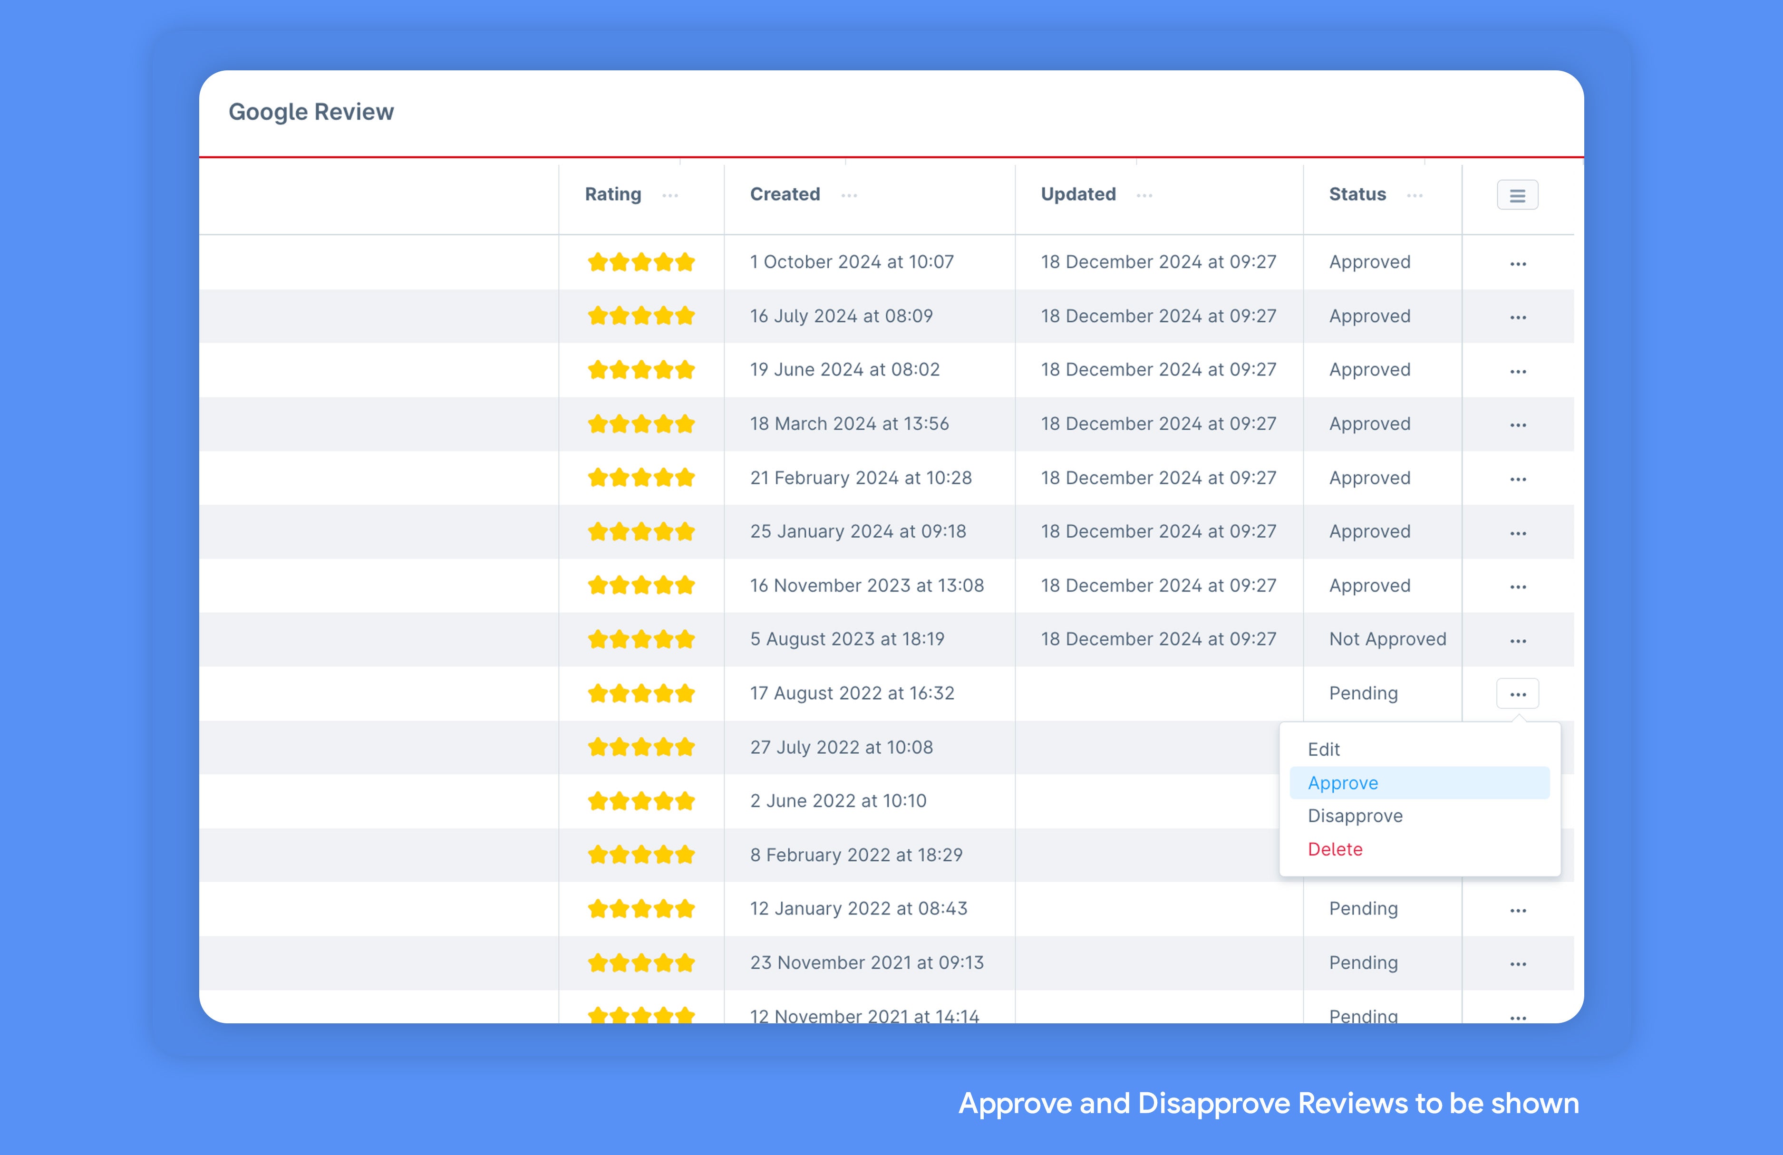The height and width of the screenshot is (1155, 1783).
Task: Click Delete in the context menu
Action: pos(1420,849)
